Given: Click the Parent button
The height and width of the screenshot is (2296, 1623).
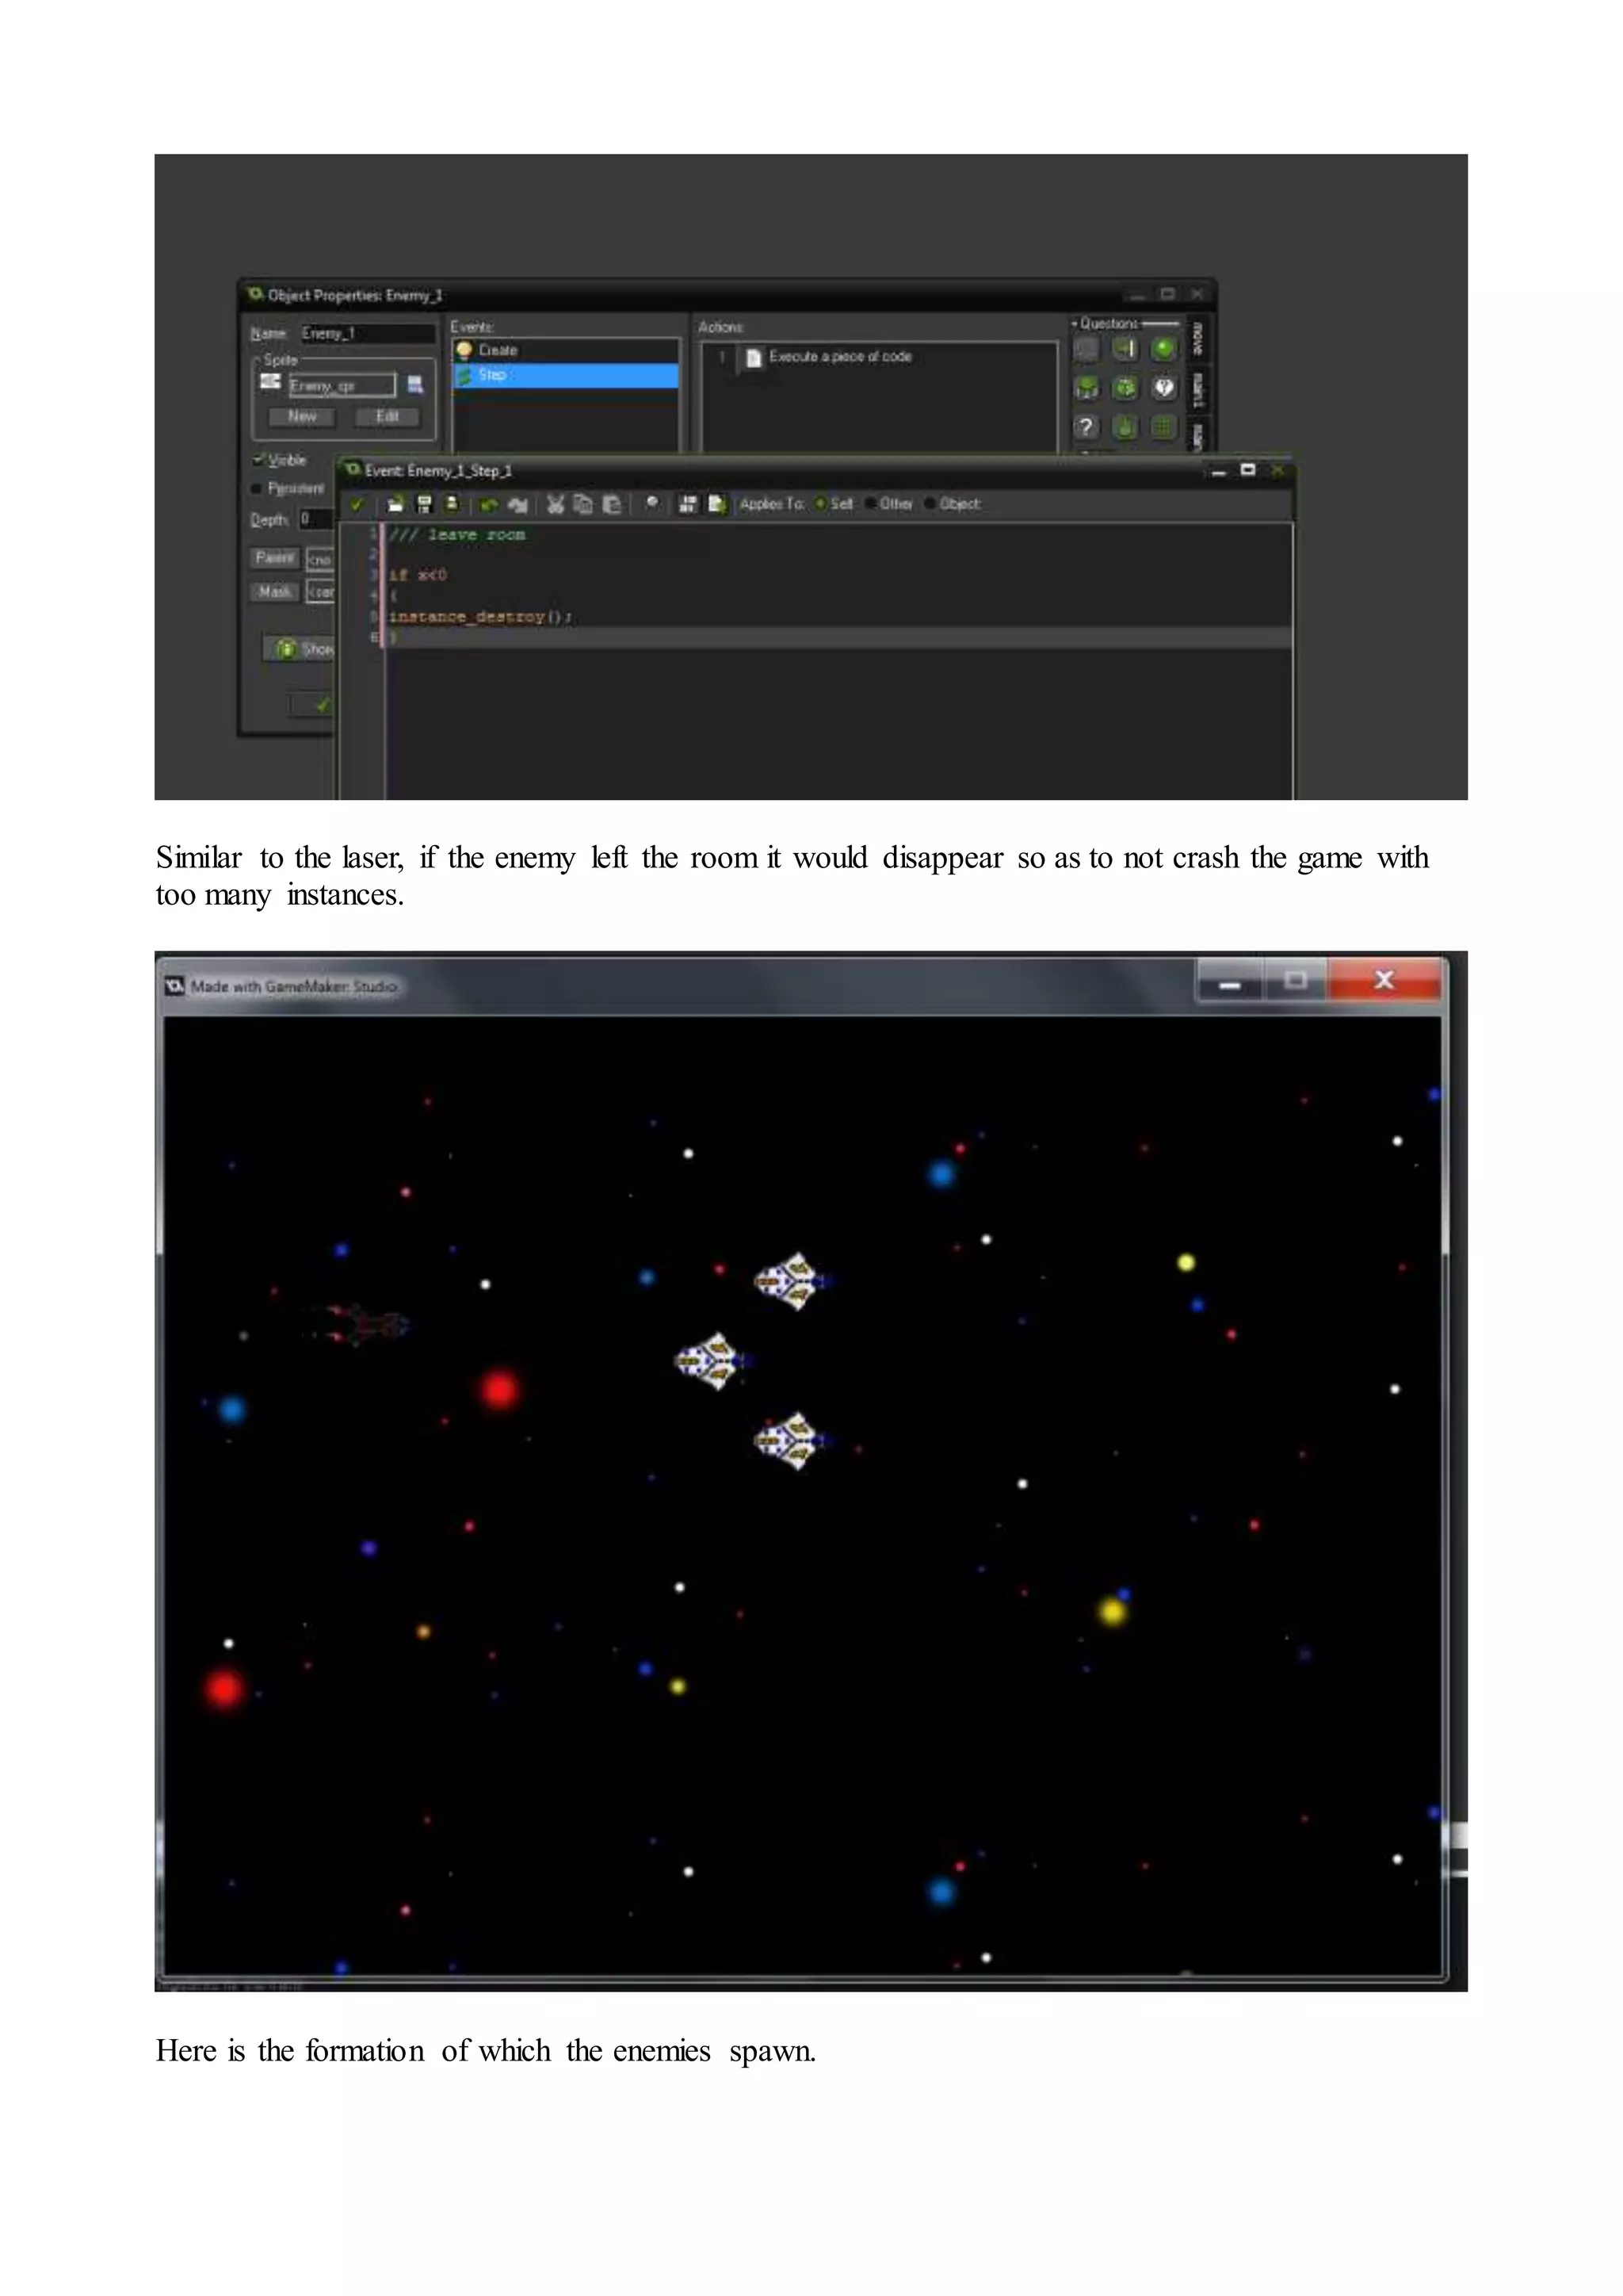Looking at the screenshot, I should (275, 558).
